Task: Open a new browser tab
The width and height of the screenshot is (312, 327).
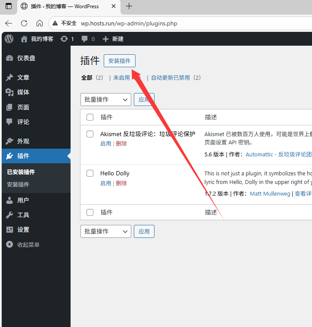Action: 129,6
